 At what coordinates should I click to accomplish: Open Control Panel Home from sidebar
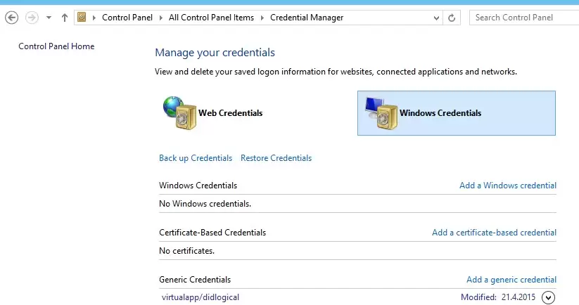point(56,46)
